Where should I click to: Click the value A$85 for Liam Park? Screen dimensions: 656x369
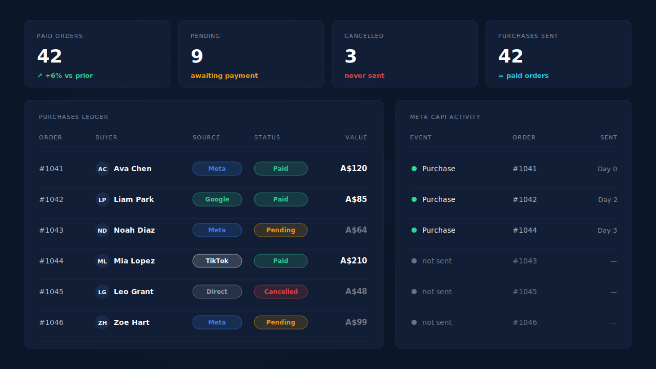[x=356, y=199]
